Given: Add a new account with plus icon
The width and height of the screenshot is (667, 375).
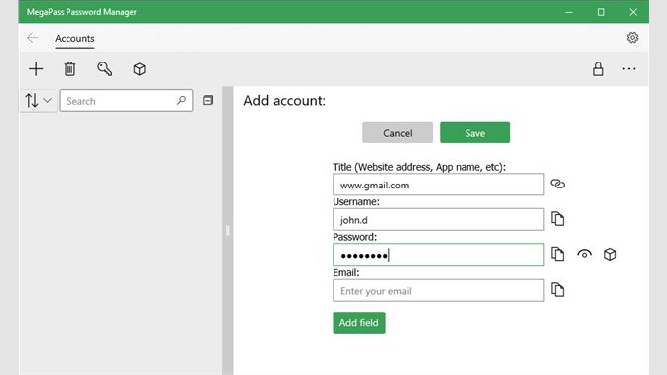Looking at the screenshot, I should (x=36, y=68).
